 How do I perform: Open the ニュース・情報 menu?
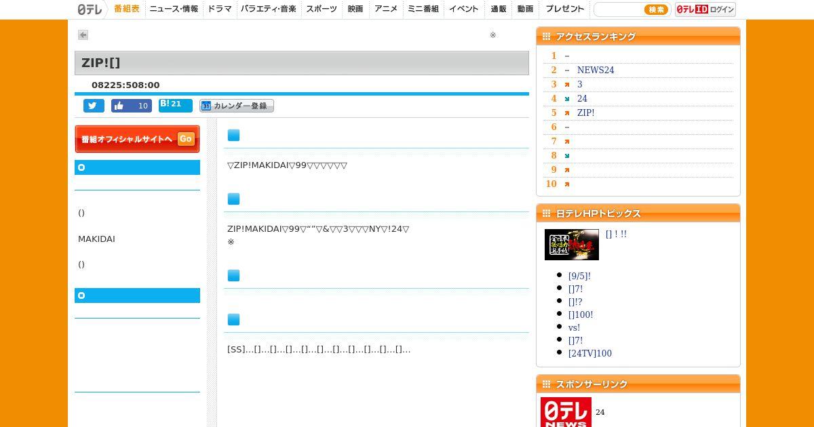click(174, 9)
